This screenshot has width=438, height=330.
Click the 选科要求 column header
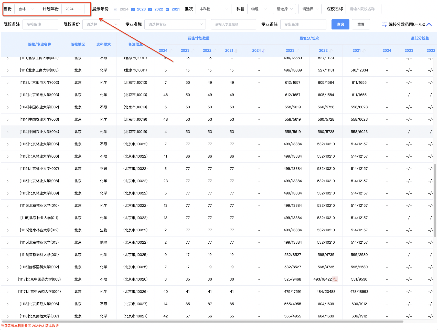click(103, 44)
